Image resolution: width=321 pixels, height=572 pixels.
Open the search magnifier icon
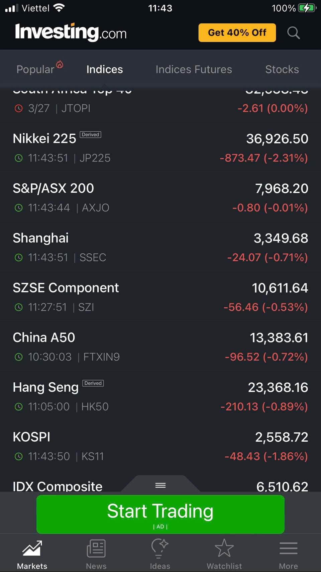tap(293, 33)
